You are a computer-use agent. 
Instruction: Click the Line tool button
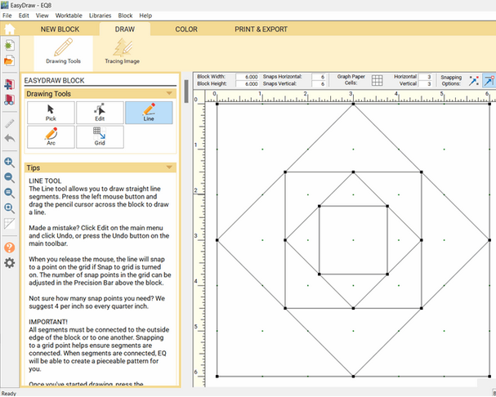tap(149, 113)
